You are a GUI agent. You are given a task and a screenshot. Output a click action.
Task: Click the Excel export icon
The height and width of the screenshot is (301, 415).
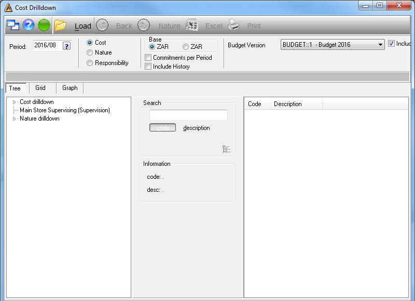point(192,25)
